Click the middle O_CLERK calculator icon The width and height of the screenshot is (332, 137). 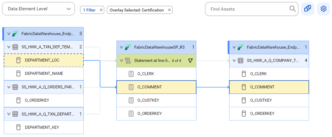point(131,74)
